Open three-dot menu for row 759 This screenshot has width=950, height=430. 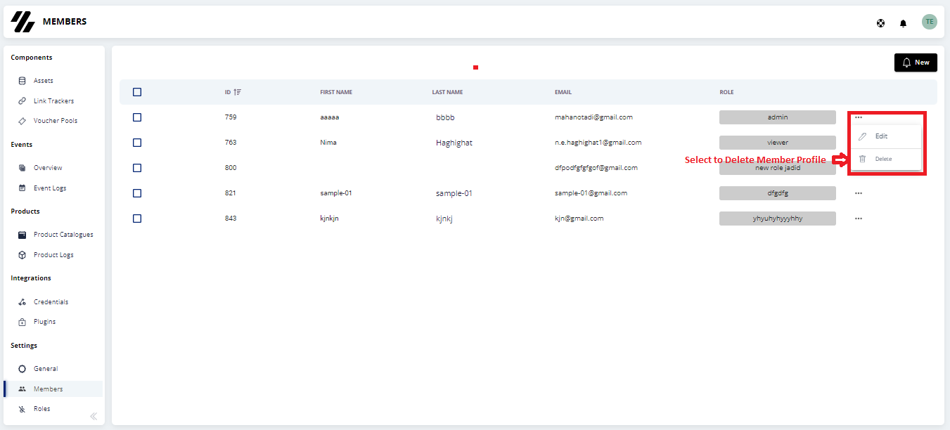click(859, 117)
